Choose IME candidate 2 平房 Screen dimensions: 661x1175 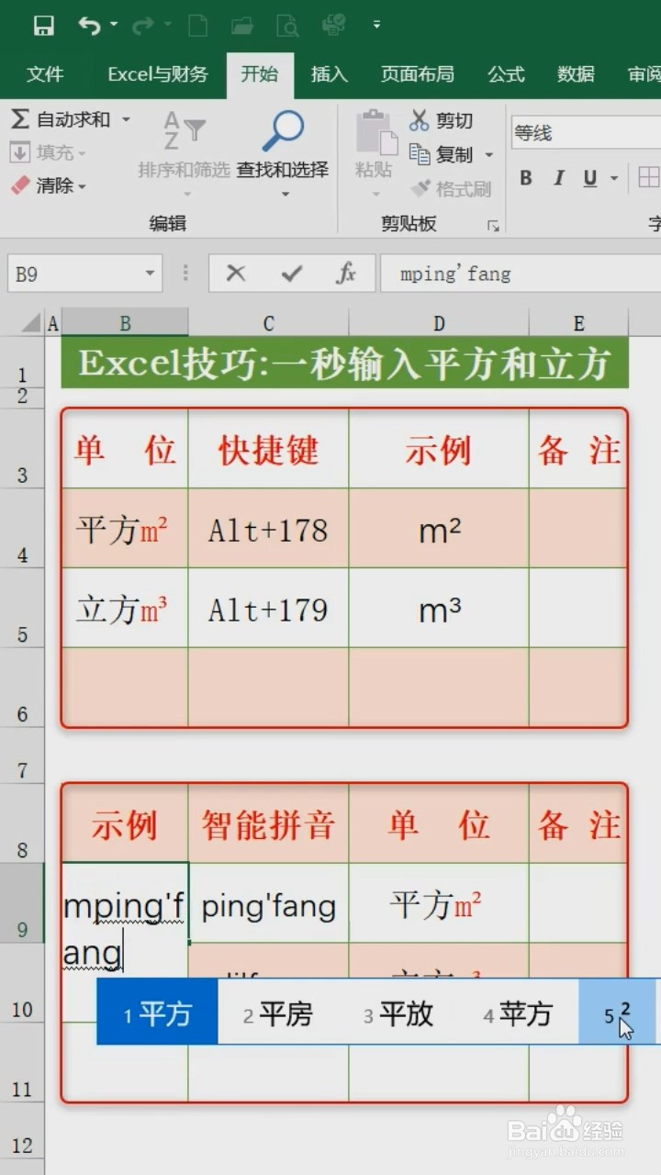(x=277, y=1013)
